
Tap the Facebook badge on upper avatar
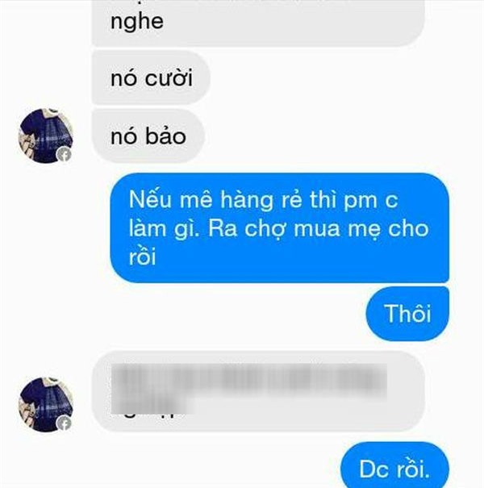[x=64, y=154]
